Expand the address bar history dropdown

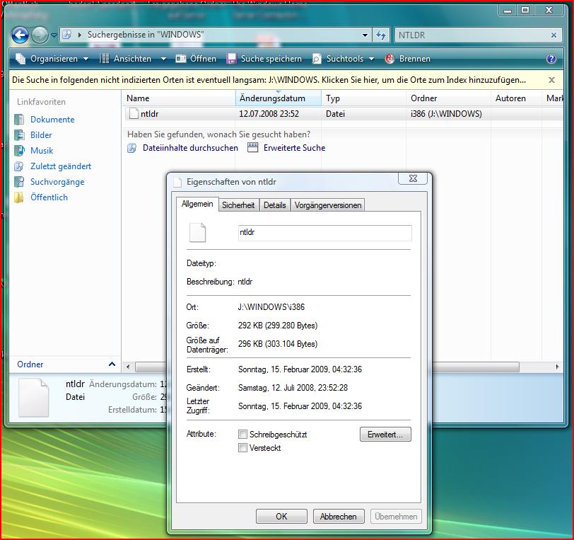pyautogui.click(x=365, y=35)
